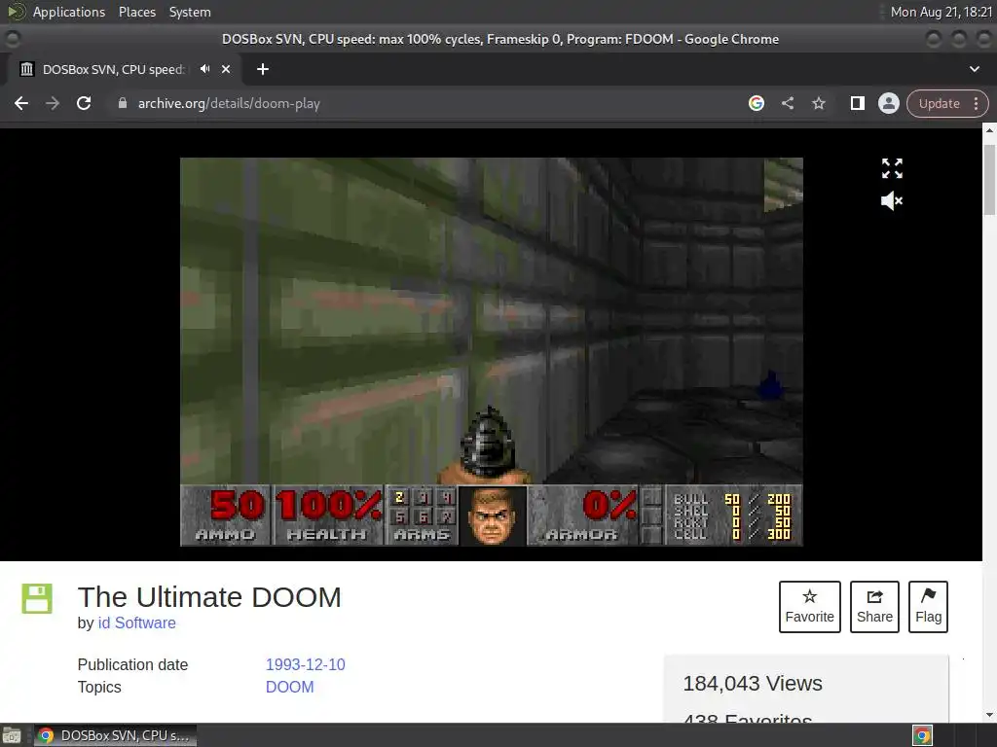The height and width of the screenshot is (747, 997).
Task: Open a new browser tab
Action: coord(263,69)
